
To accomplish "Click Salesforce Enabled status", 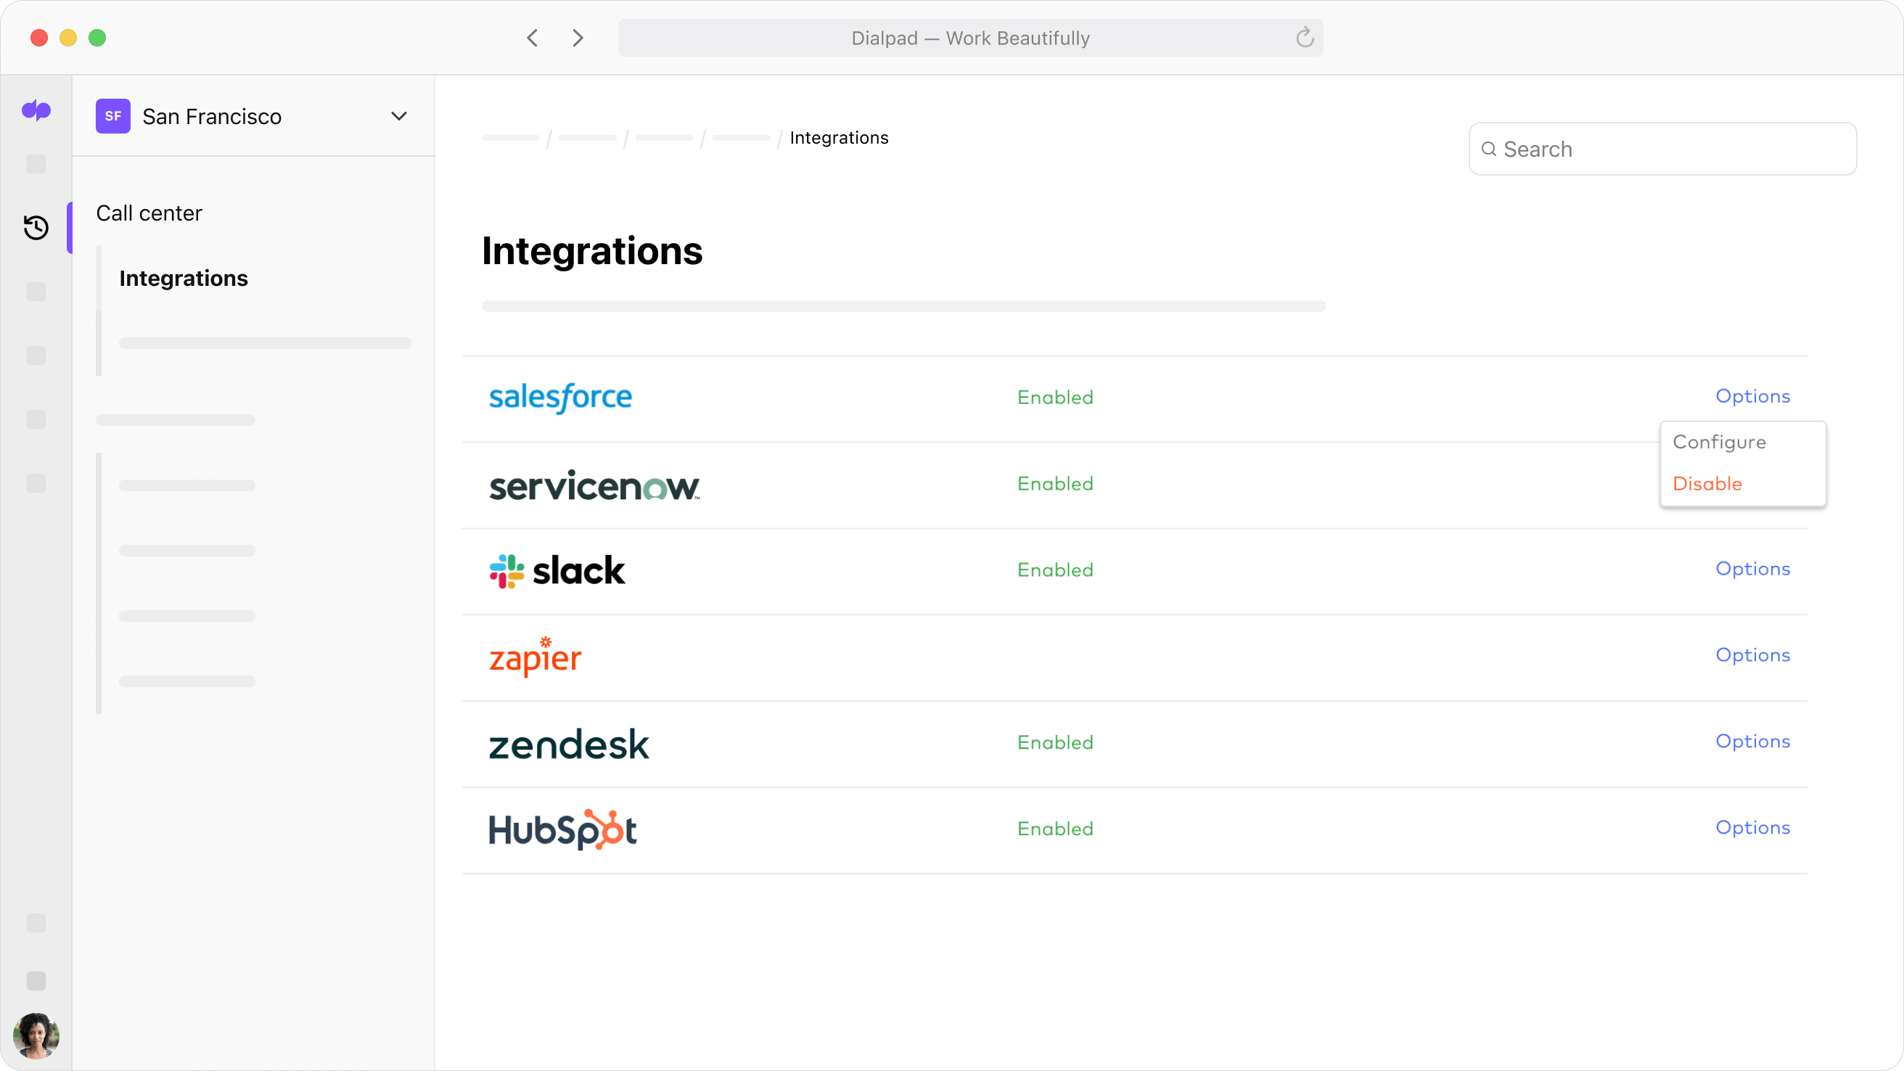I will 1055,398.
